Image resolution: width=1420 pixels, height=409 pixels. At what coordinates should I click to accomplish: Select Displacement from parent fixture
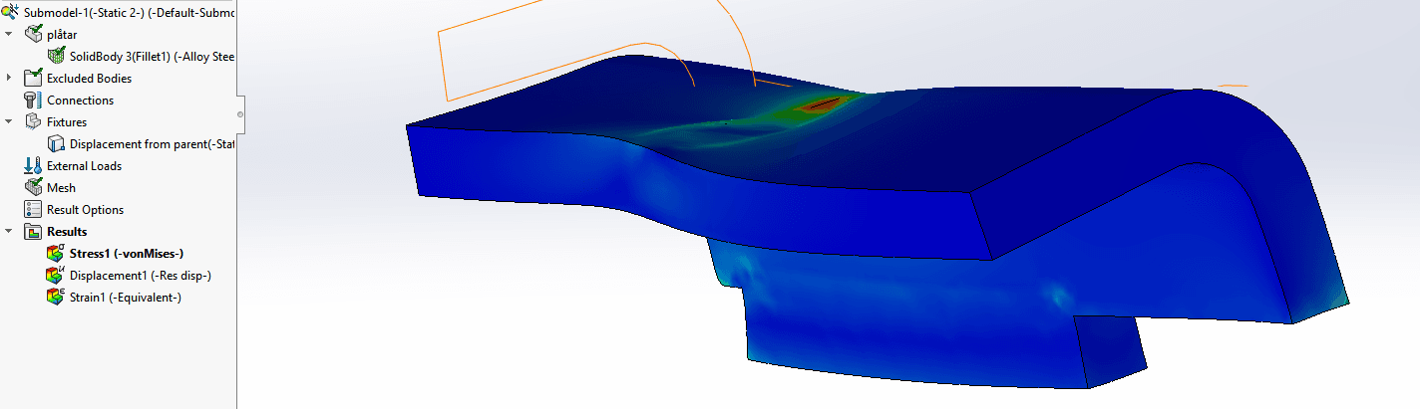[152, 144]
